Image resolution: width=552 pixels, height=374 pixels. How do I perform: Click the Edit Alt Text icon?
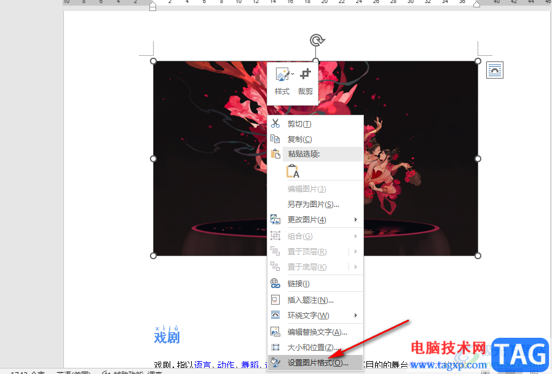tap(275, 332)
